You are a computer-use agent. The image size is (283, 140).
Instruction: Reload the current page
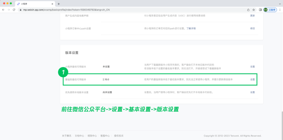[x=14, y=10]
